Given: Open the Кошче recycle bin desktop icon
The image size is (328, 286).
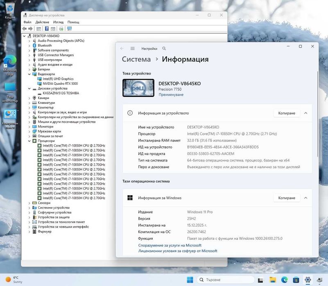Looking at the screenshot, I should 10,11.
